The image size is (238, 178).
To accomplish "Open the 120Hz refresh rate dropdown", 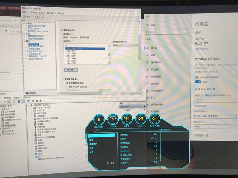I will [x=126, y=45].
